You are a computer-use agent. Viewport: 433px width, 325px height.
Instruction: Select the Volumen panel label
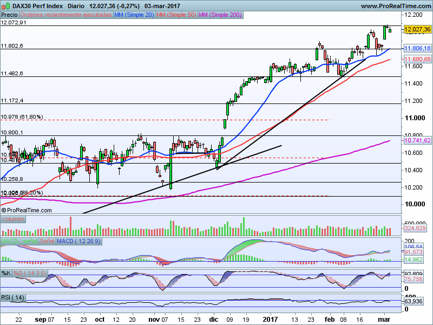pos(12,219)
